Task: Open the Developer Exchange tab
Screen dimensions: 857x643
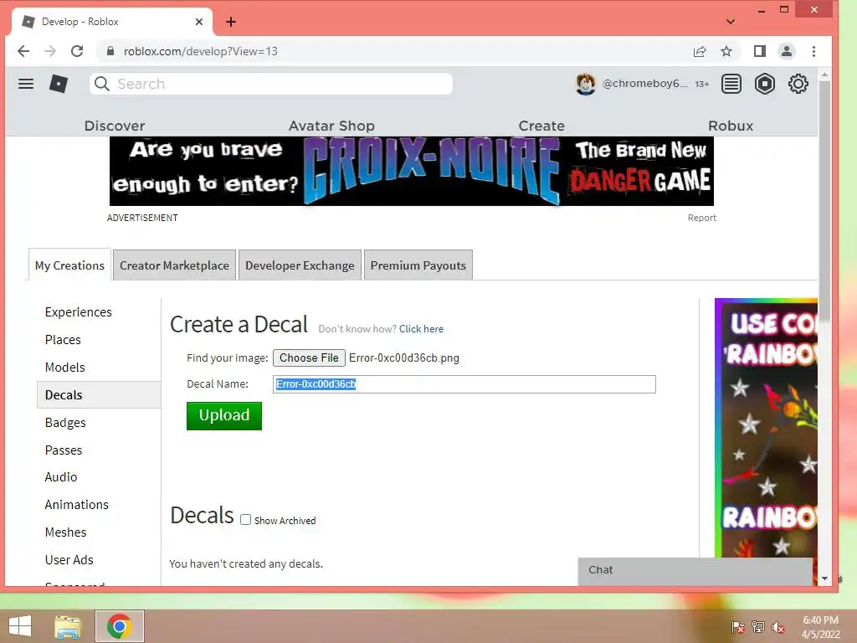Action: (300, 265)
